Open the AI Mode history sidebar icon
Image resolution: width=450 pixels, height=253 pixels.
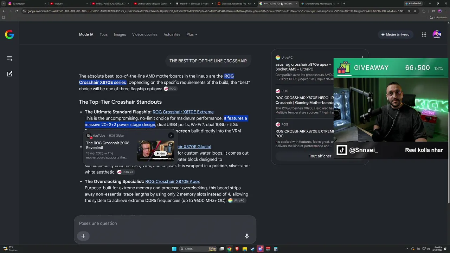click(9, 58)
